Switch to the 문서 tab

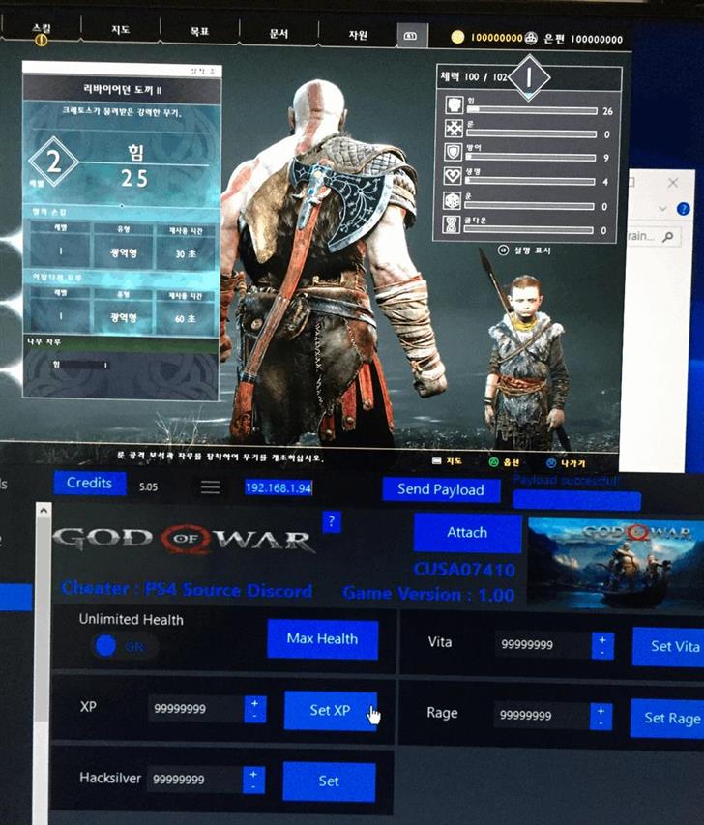pyautogui.click(x=279, y=34)
